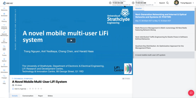This screenshot has height=98, width=196.
Task: Open the red chat bubble button
Action: coord(191,93)
